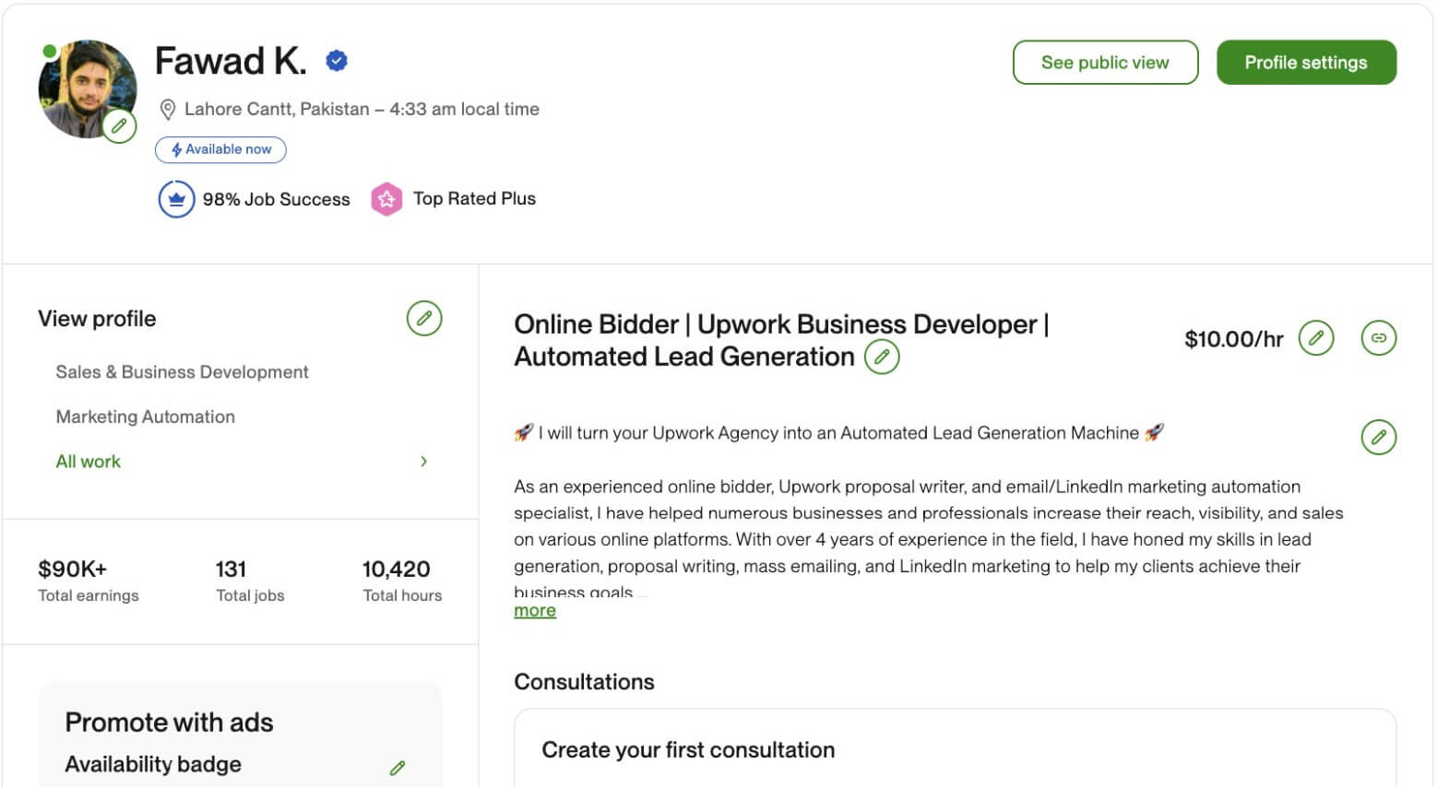Edit the Availability badge with its pencil
Viewport: 1437px width, 787px height.
point(398,767)
